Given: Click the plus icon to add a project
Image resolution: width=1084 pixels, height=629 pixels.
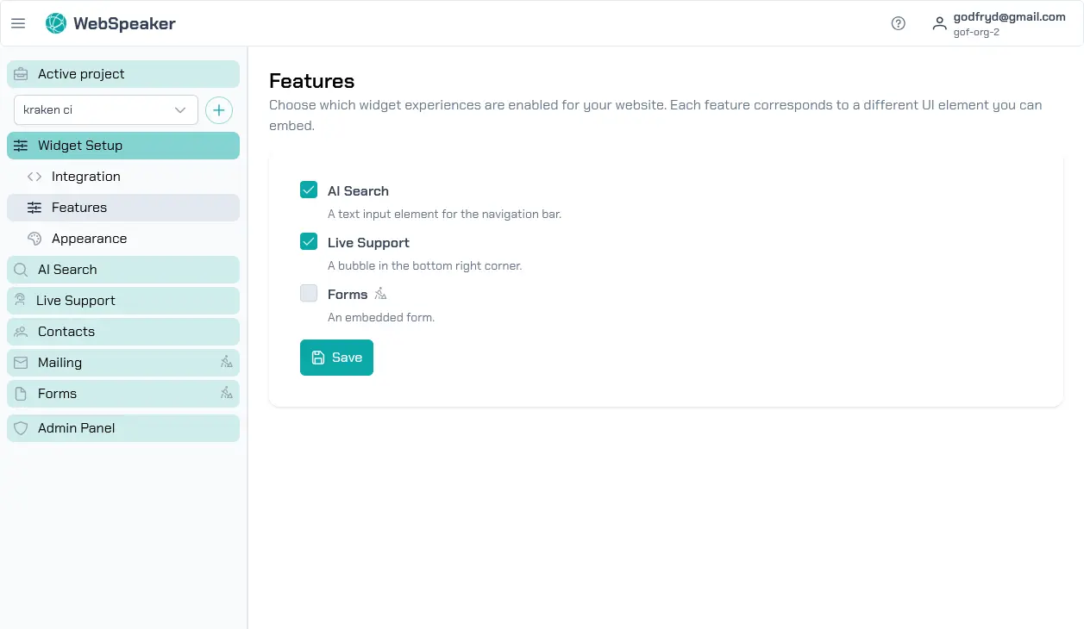Looking at the screenshot, I should point(218,110).
